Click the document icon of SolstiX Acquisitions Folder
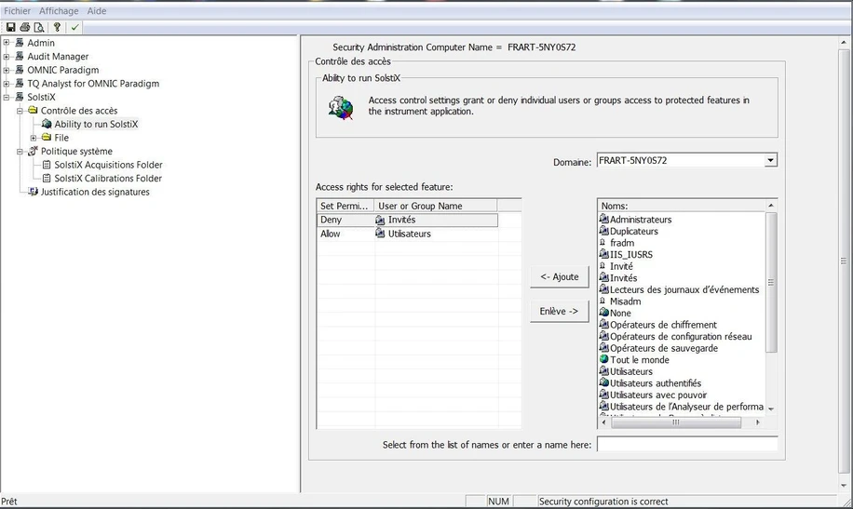This screenshot has height=509, width=853. [x=47, y=165]
